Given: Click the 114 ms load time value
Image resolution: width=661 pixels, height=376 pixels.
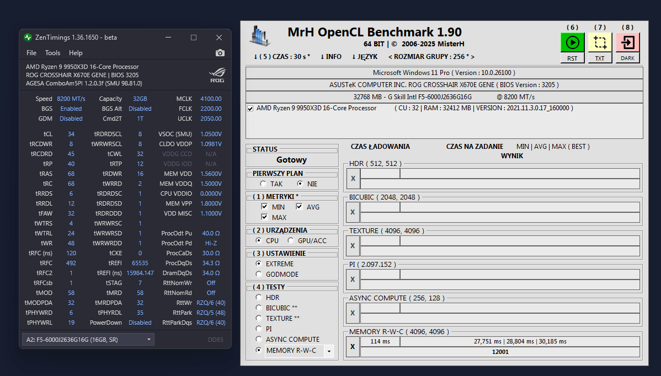Looking at the screenshot, I should [380, 341].
